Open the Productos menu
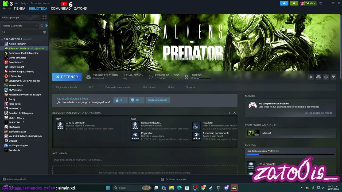This screenshot has height=192, width=342. coord(36,3)
